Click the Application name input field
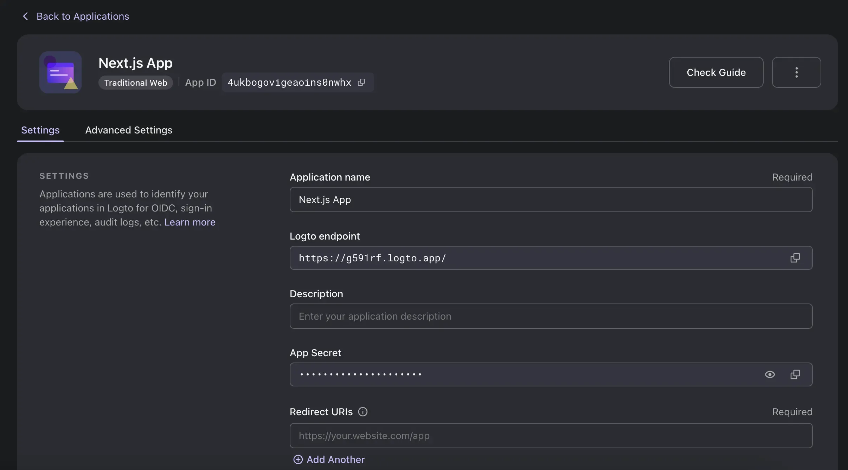Image resolution: width=848 pixels, height=470 pixels. point(551,199)
